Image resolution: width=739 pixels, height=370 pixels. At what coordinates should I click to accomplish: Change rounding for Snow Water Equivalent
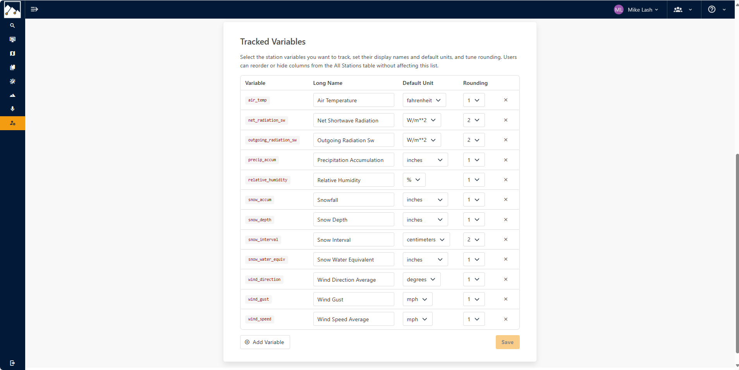click(x=474, y=260)
